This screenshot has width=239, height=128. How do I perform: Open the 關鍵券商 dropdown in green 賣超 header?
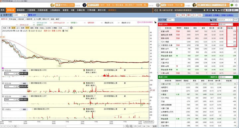click(232, 77)
